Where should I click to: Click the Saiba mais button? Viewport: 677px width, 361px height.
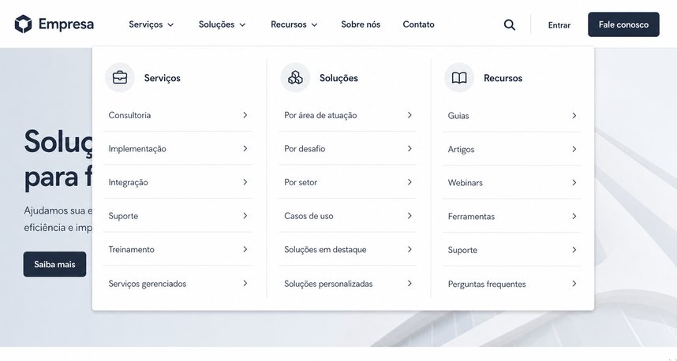[54, 264]
